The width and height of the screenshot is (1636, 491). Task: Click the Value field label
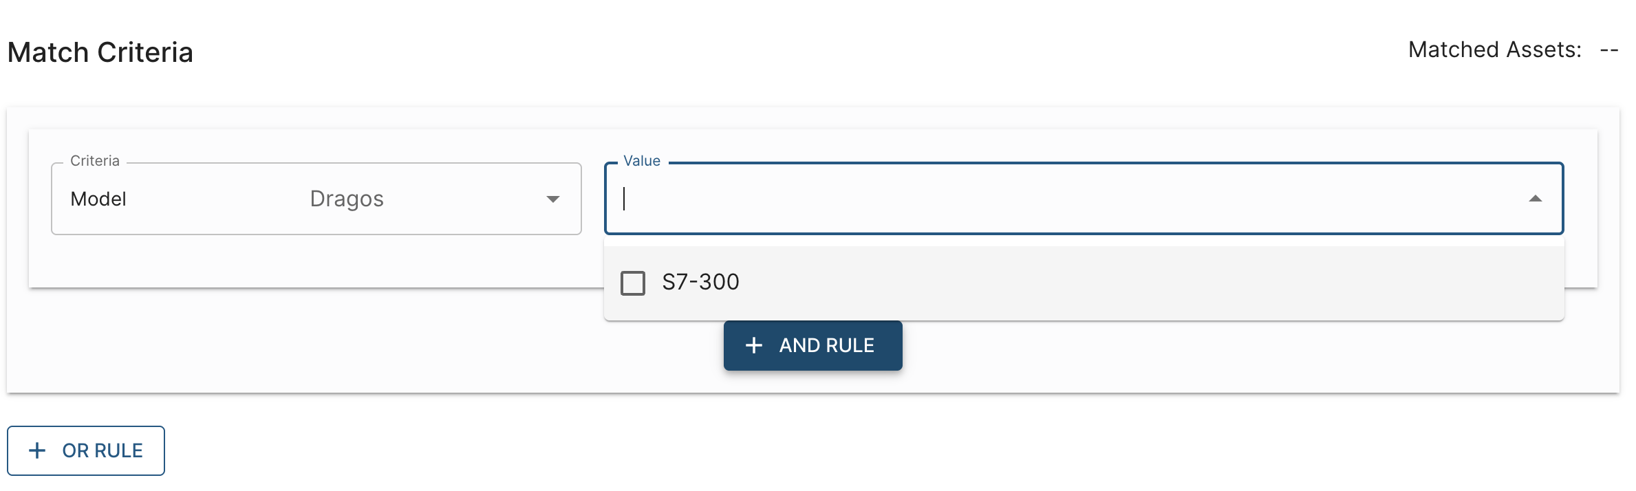641,161
